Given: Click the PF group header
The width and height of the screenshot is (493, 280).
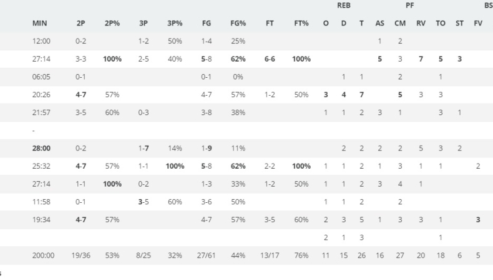Looking at the screenshot, I should click(410, 6).
